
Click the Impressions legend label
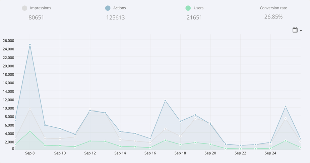coord(41,8)
